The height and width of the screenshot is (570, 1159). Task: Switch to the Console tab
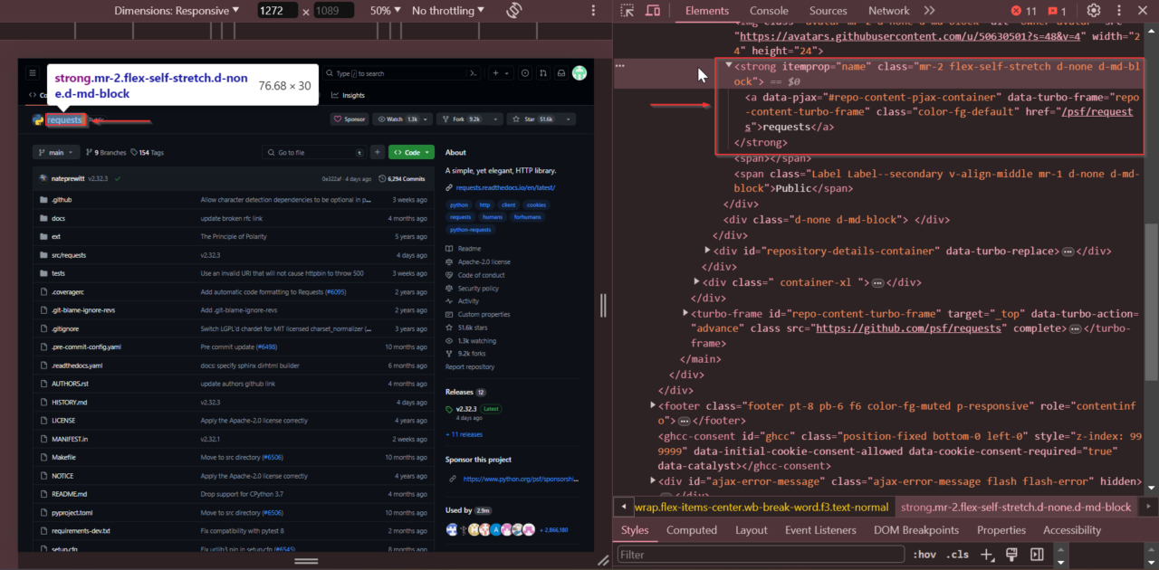pyautogui.click(x=769, y=11)
